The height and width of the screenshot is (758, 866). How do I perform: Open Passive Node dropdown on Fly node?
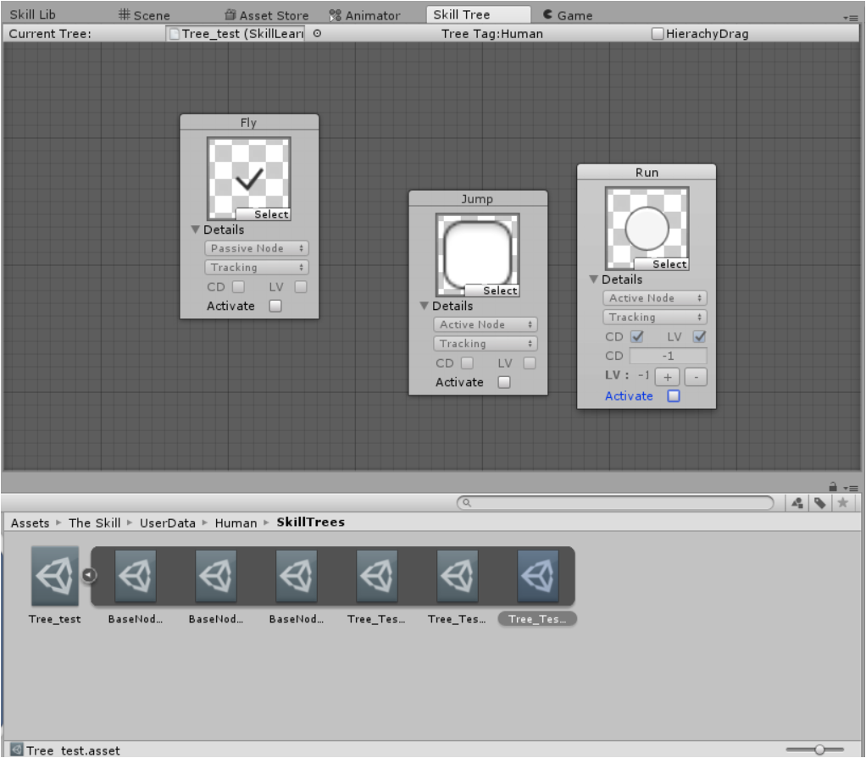[x=256, y=248]
